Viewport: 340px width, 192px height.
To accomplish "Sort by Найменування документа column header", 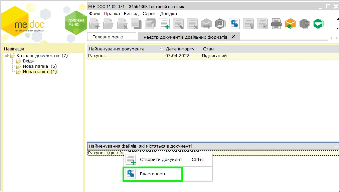I will (x=126, y=49).
